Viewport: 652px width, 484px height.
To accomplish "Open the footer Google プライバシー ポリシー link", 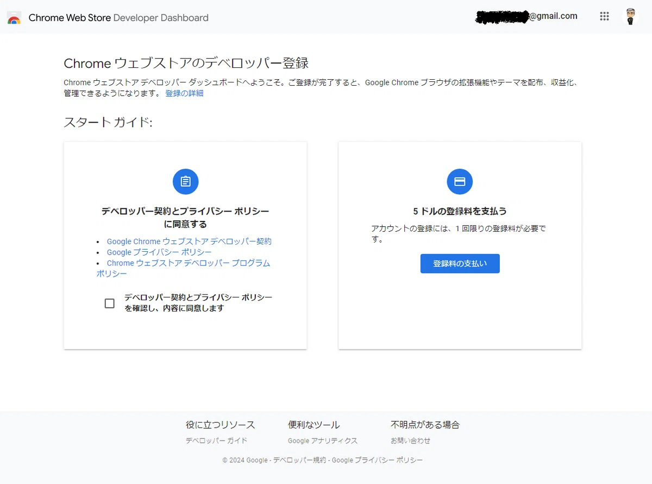I will pos(377,460).
